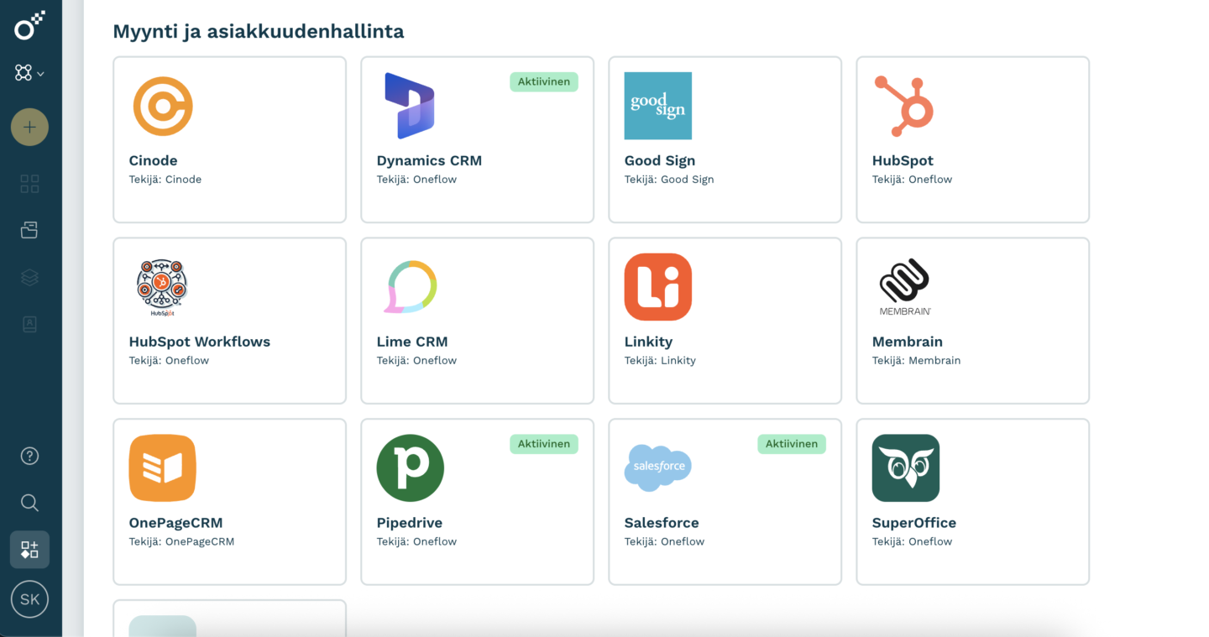
Task: Click the SK profile avatar
Action: point(29,599)
